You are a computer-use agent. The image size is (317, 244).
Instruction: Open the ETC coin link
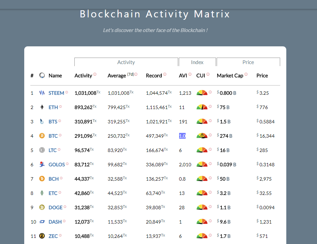pos(53,194)
